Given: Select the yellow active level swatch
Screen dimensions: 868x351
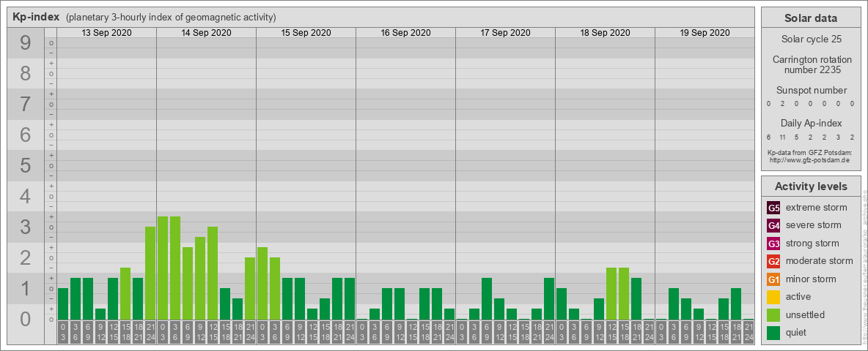Looking at the screenshot, I should [774, 297].
